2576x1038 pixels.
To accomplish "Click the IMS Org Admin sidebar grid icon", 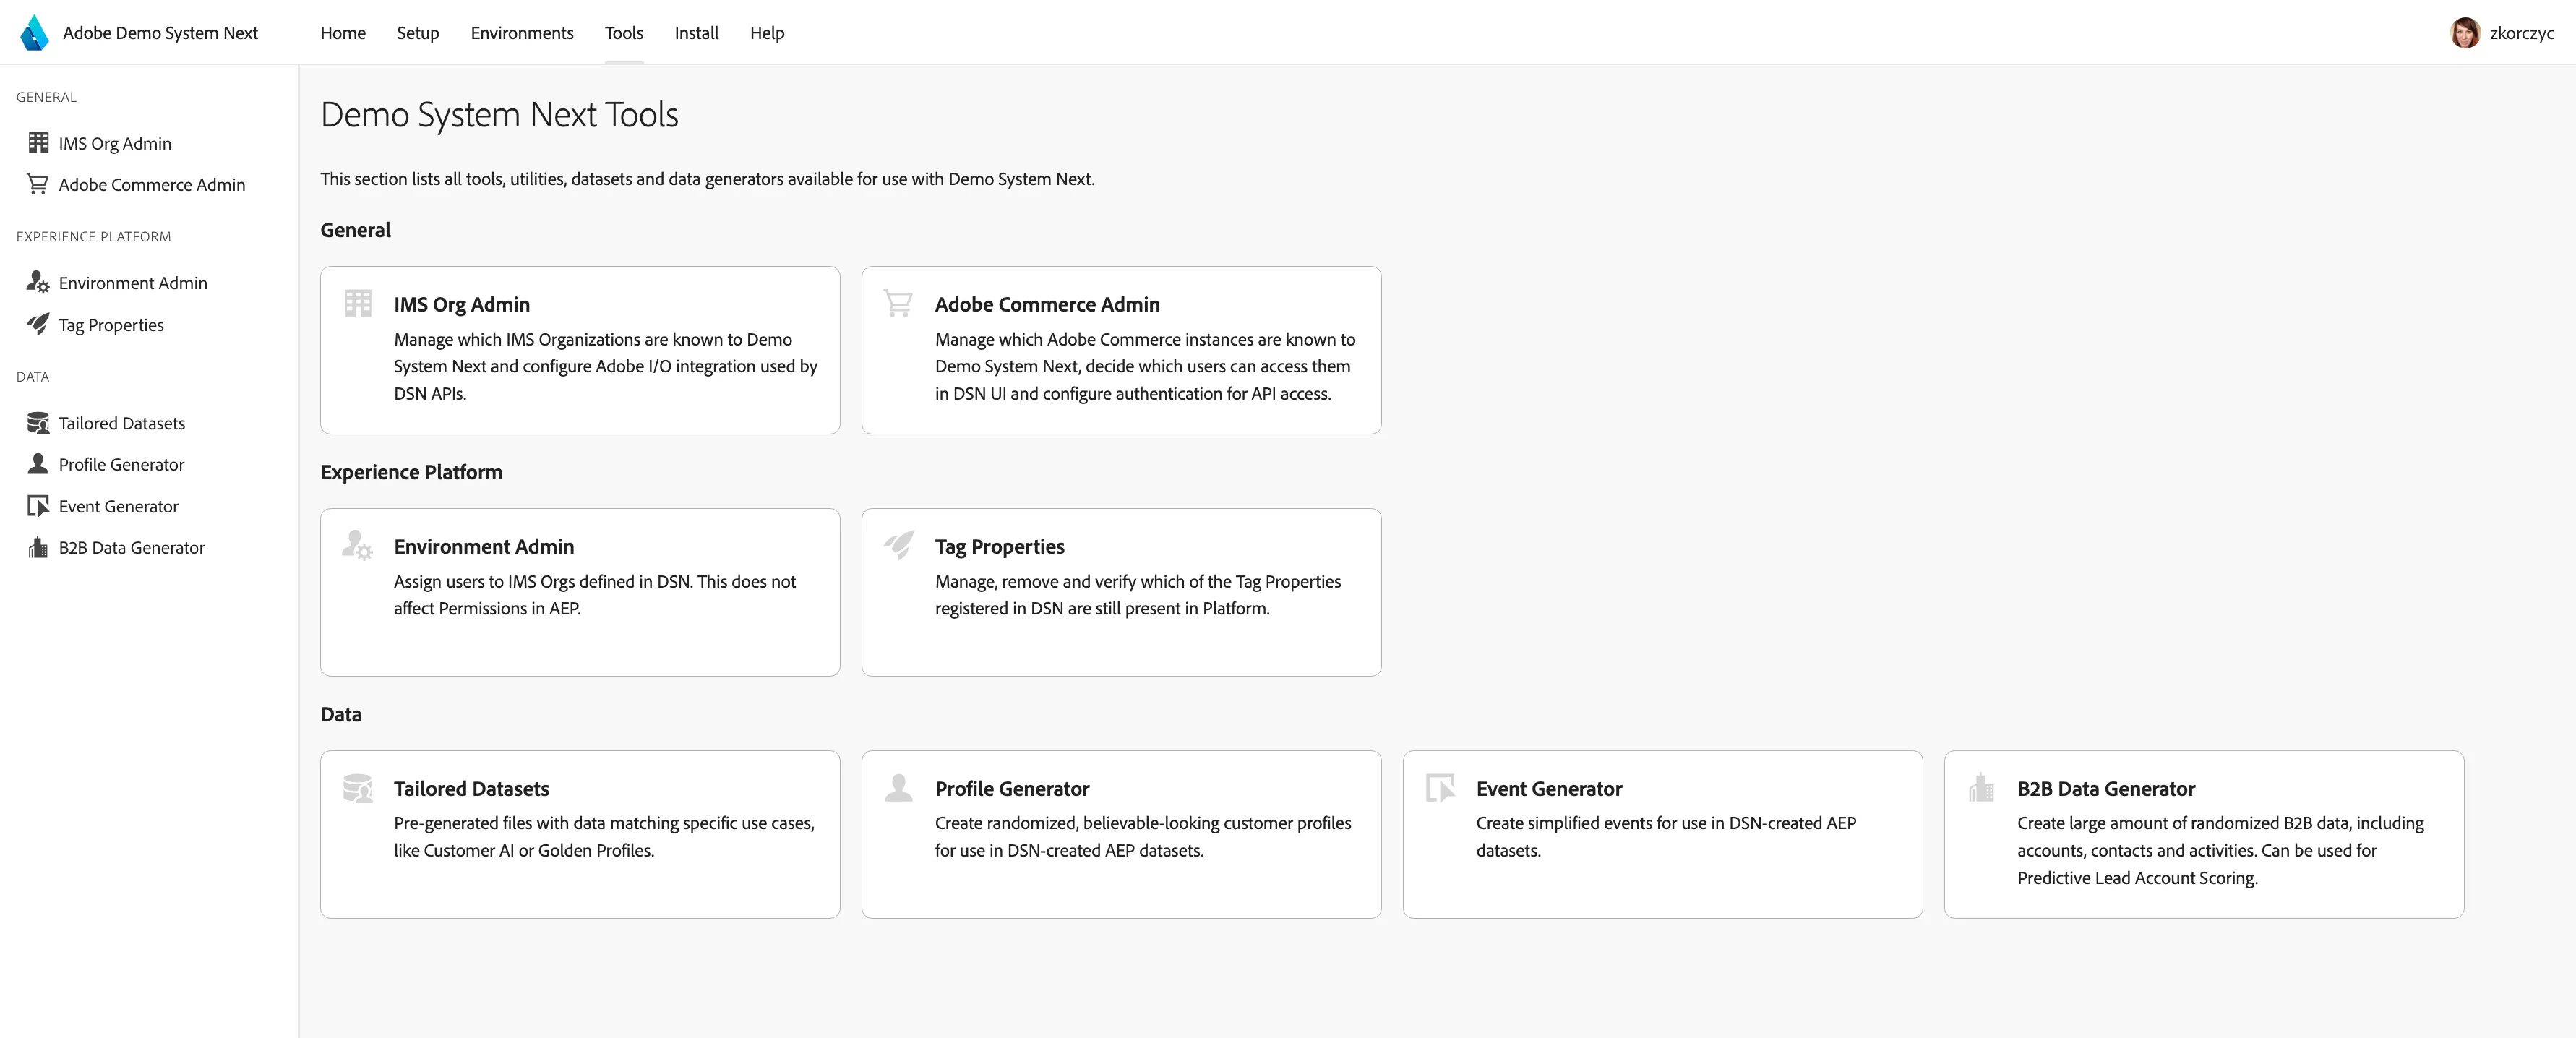I will point(38,143).
